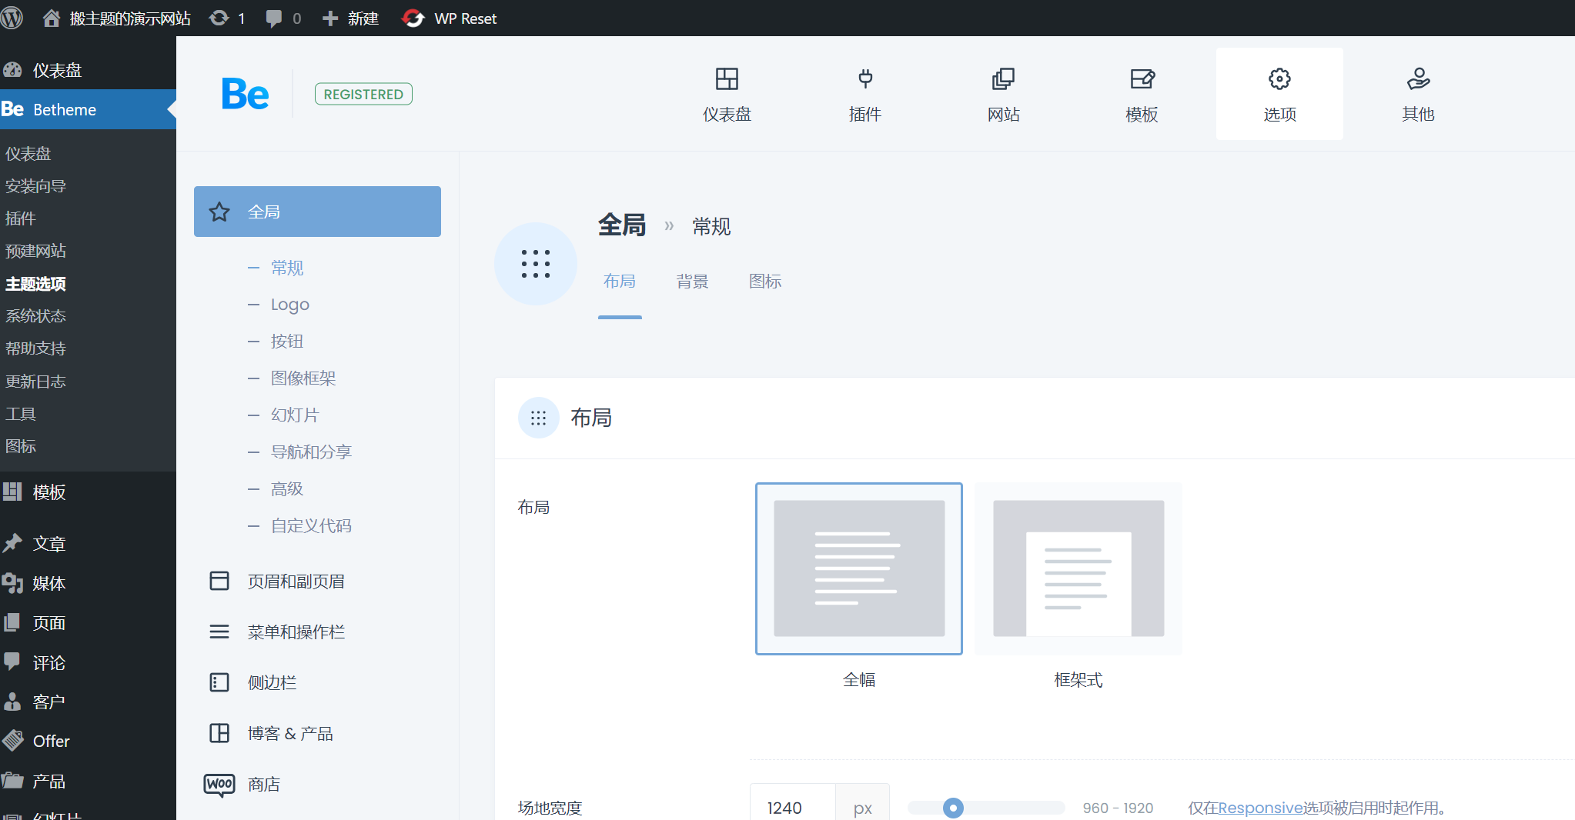Click the hamburger icon for 菜单和操作栏

[219, 632]
